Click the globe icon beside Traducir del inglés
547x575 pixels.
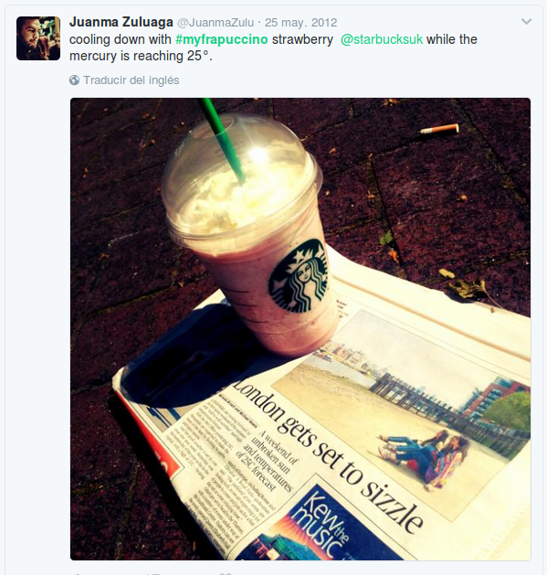coord(74,80)
